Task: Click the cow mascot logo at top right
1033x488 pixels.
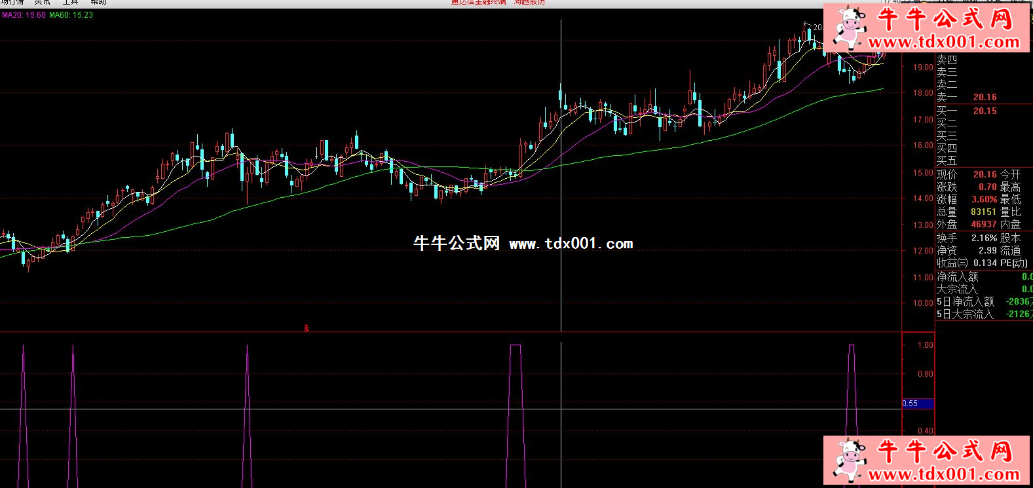Action: coord(850,28)
